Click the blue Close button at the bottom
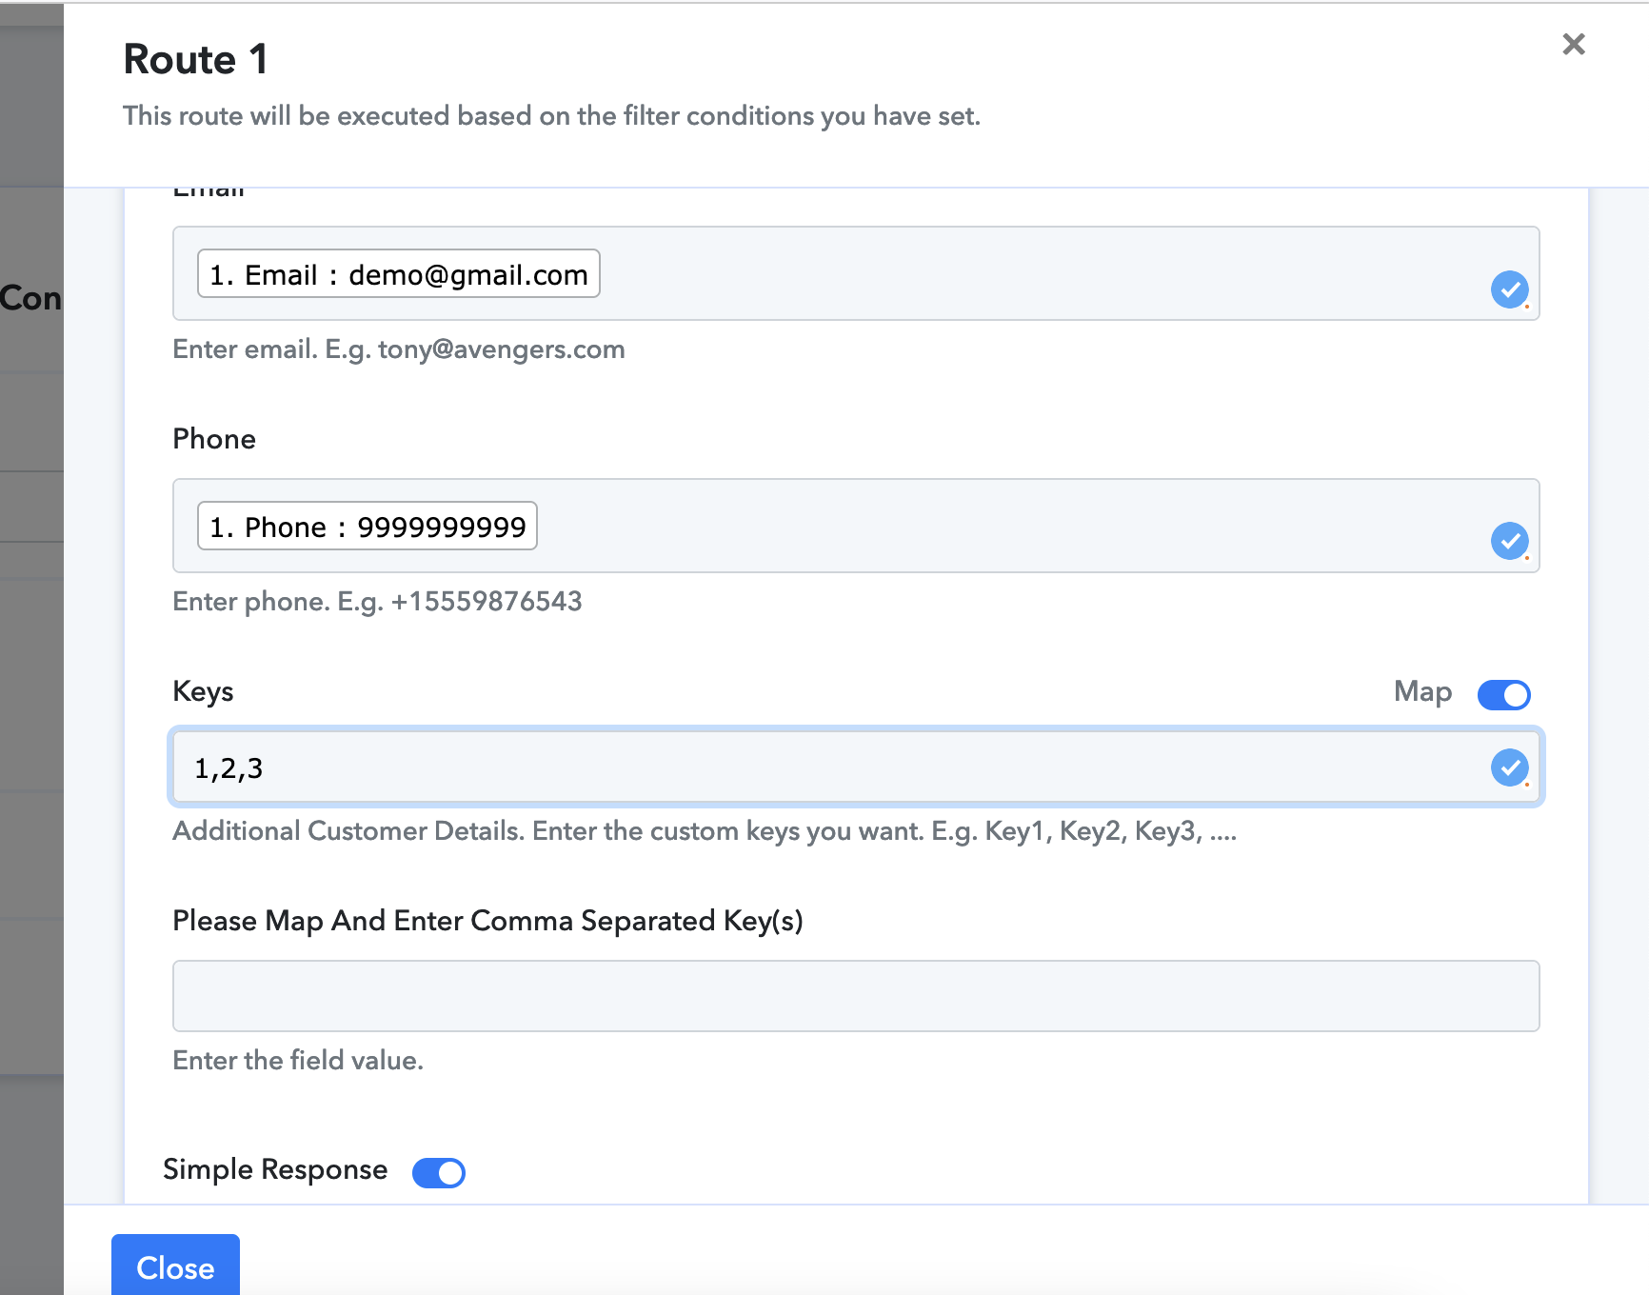The height and width of the screenshot is (1295, 1649). (x=175, y=1266)
